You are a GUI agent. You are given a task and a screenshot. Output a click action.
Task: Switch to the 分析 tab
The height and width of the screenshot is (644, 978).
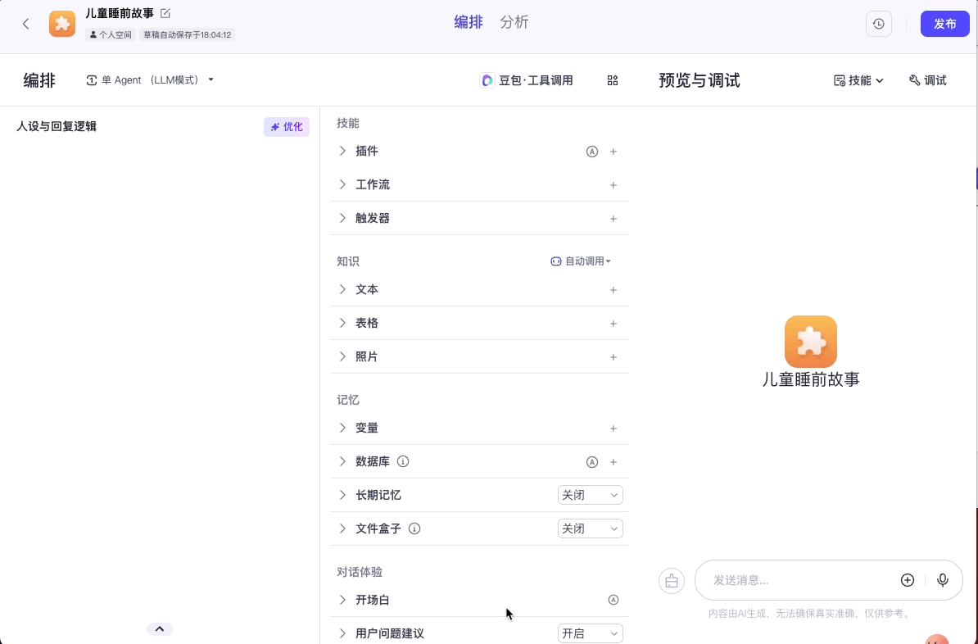[x=514, y=22]
